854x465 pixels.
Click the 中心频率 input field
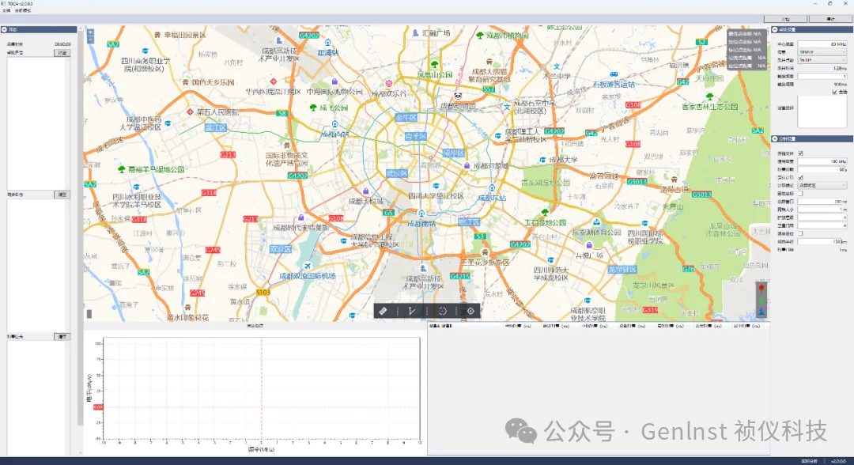point(822,44)
